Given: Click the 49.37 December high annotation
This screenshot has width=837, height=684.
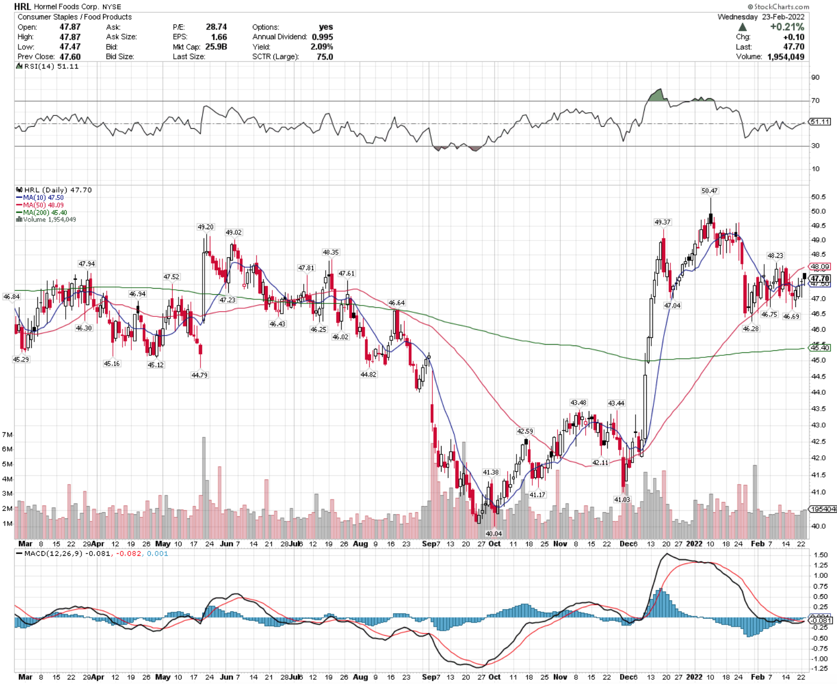Looking at the screenshot, I should click(662, 222).
